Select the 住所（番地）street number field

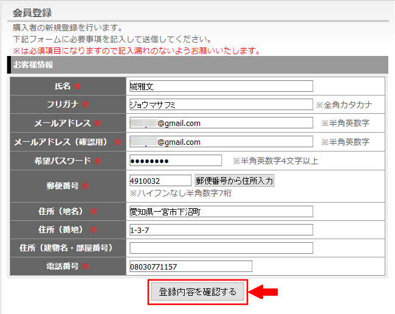(221, 230)
